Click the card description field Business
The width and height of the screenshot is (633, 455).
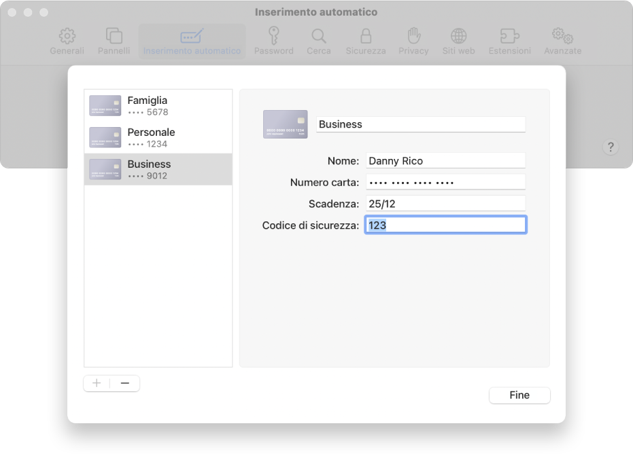tap(421, 124)
